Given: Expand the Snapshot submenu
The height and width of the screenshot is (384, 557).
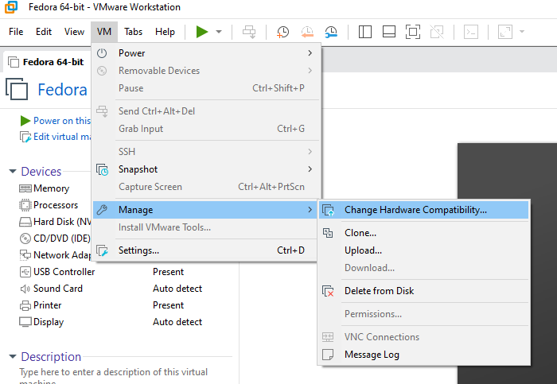Looking at the screenshot, I should (206, 169).
